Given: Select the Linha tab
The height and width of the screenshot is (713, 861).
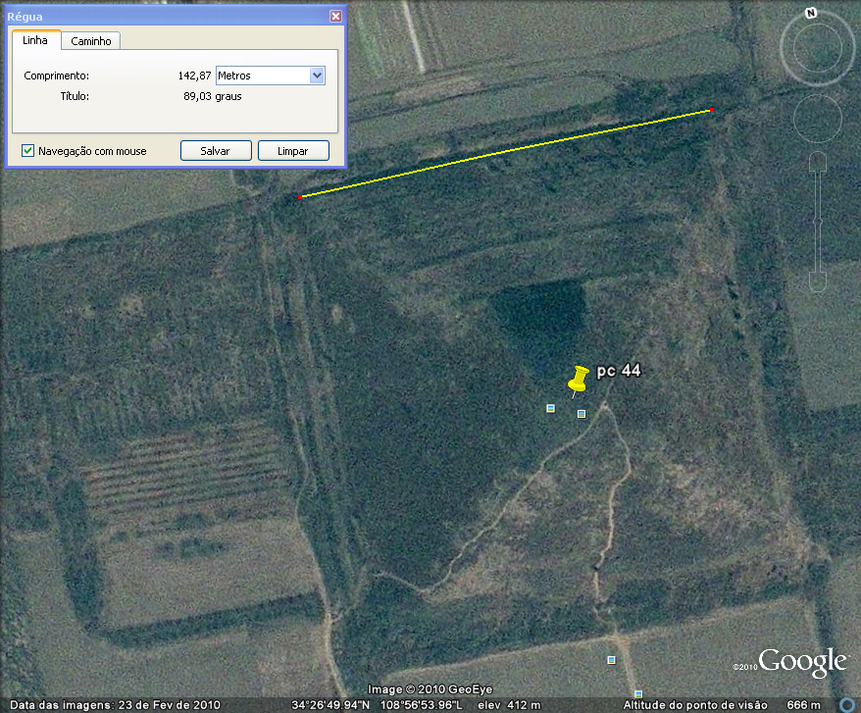Looking at the screenshot, I should (x=35, y=41).
